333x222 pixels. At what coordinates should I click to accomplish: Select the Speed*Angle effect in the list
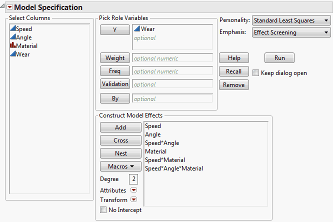162,143
